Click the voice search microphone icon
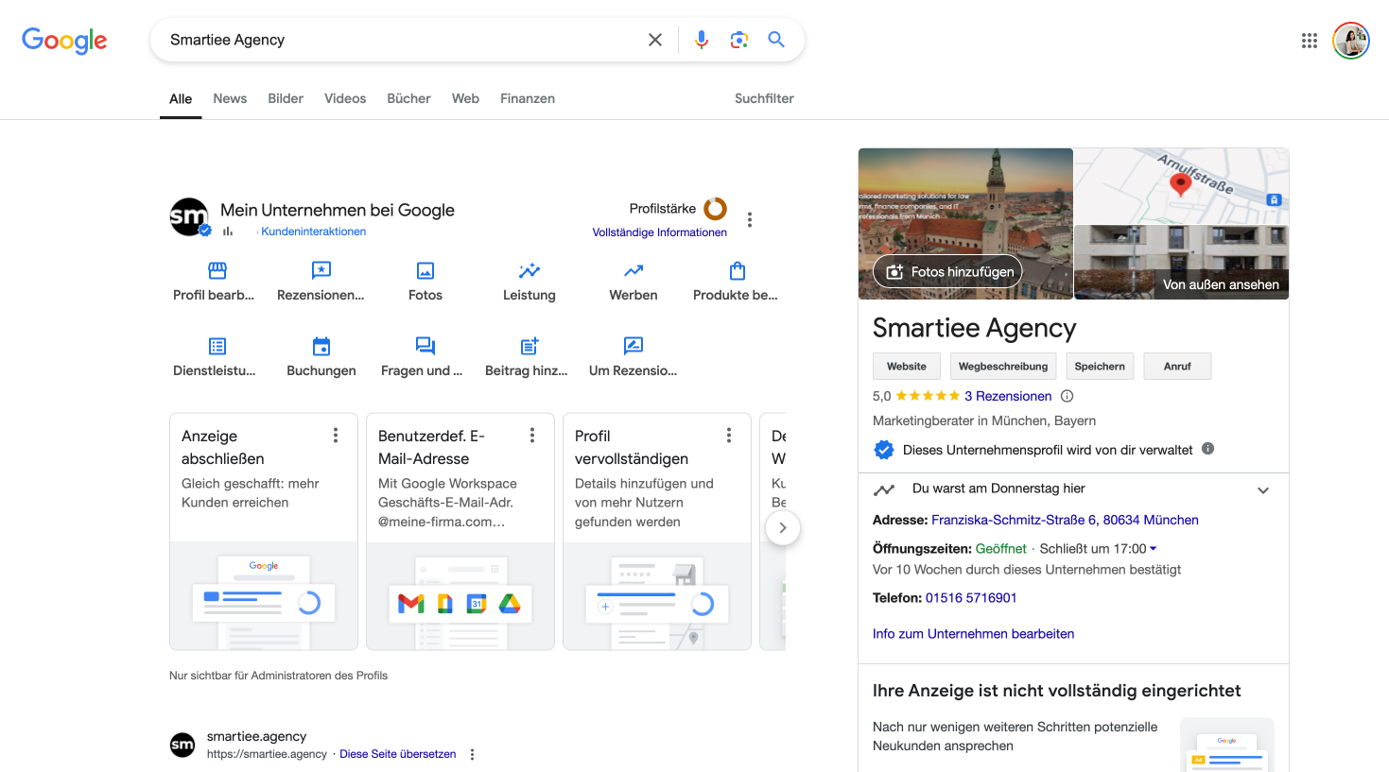This screenshot has height=772, width=1389. click(x=701, y=40)
